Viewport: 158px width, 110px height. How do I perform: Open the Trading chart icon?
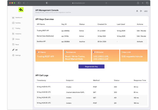point(13,28)
